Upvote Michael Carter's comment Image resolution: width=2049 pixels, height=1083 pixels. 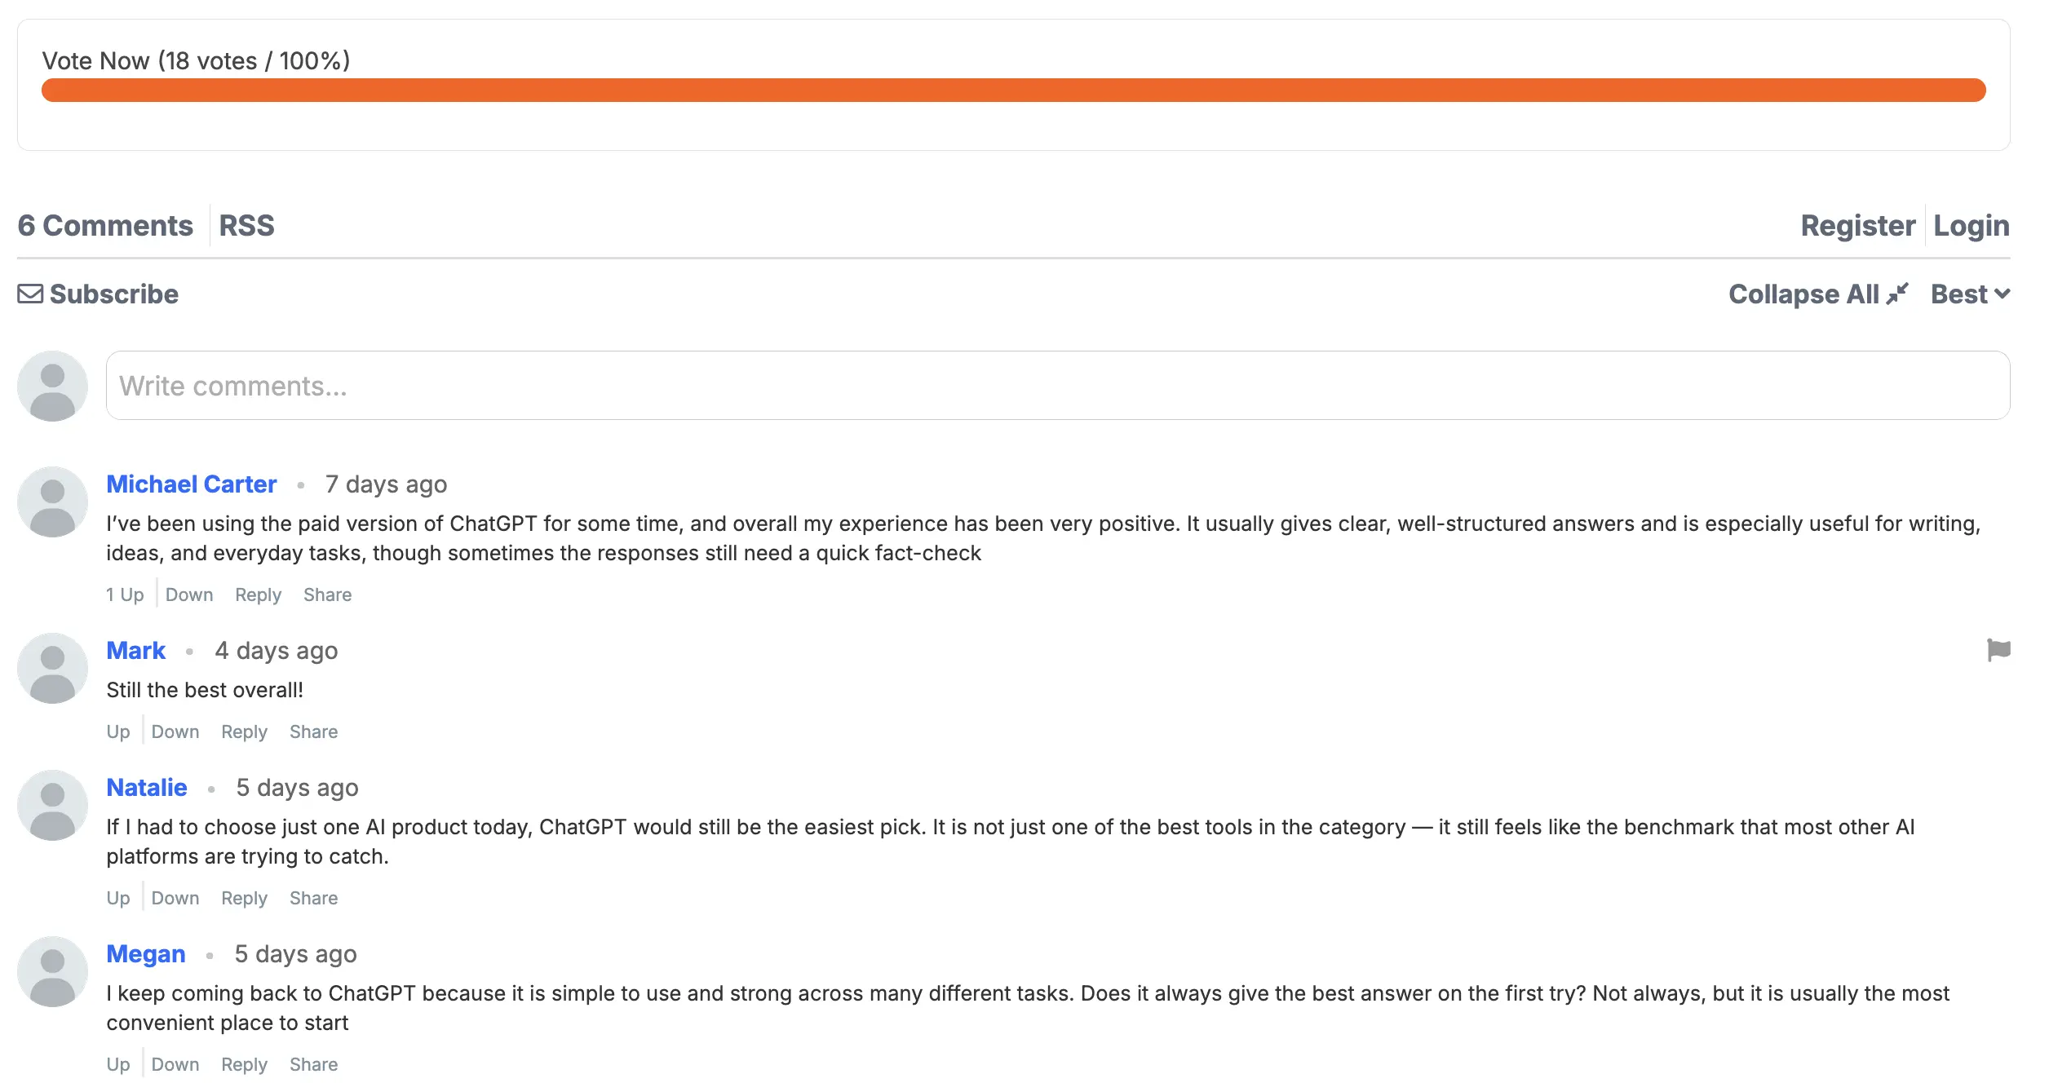pyautogui.click(x=124, y=594)
